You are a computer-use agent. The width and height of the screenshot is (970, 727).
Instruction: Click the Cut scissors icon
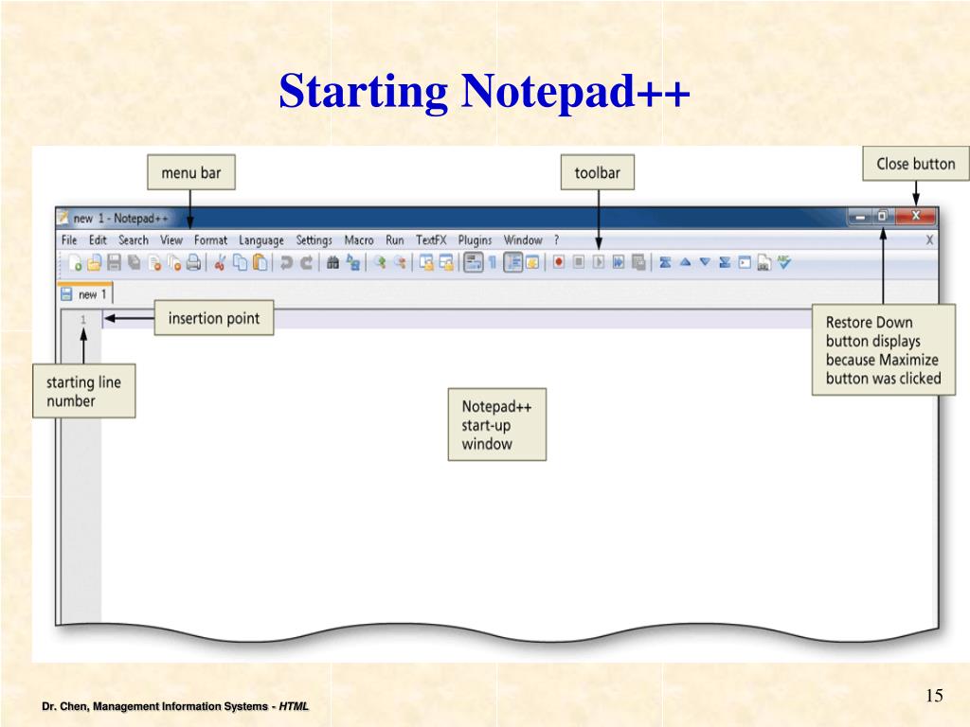tap(219, 263)
